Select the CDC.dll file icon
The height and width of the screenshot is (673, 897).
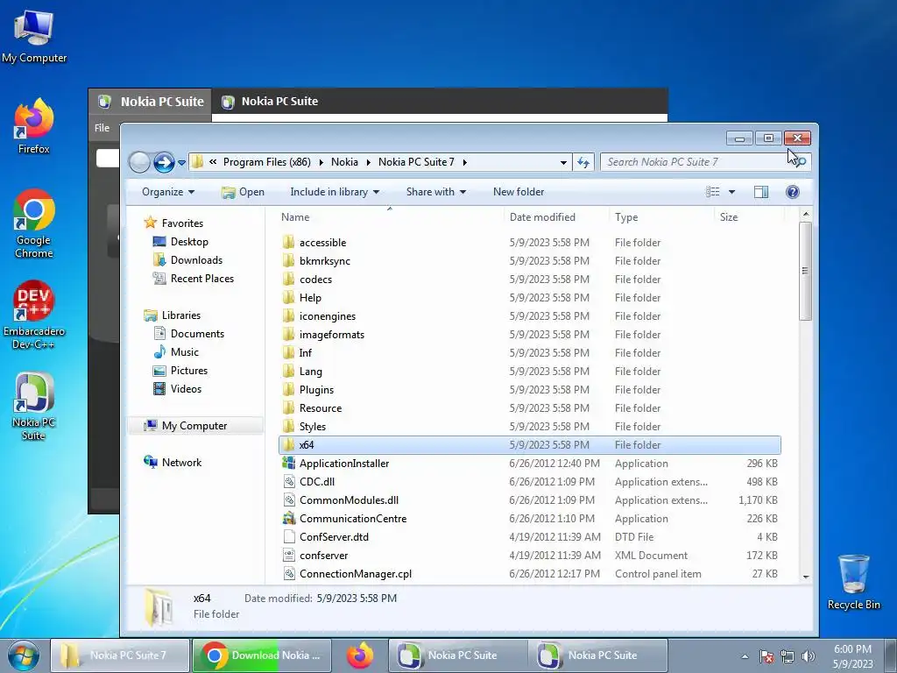pyautogui.click(x=289, y=482)
